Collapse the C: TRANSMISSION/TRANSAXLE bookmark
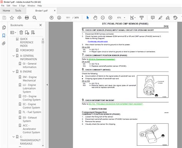The image size is (182, 148). (13, 137)
